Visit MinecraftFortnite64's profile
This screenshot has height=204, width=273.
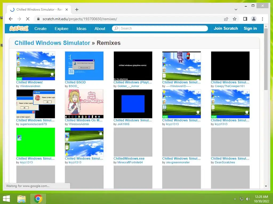point(130,162)
